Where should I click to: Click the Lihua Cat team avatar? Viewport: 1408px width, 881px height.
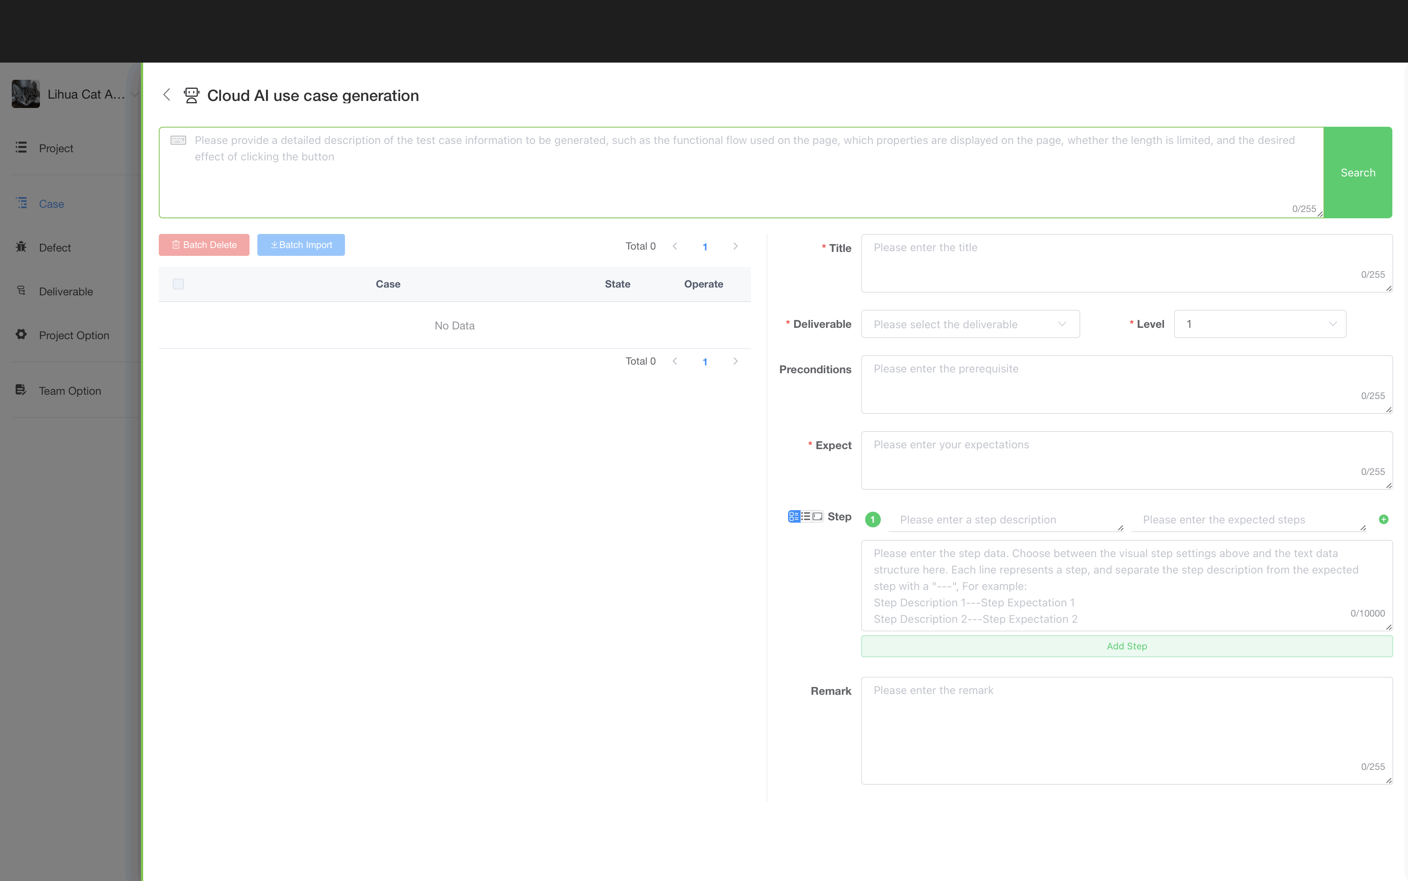click(26, 94)
